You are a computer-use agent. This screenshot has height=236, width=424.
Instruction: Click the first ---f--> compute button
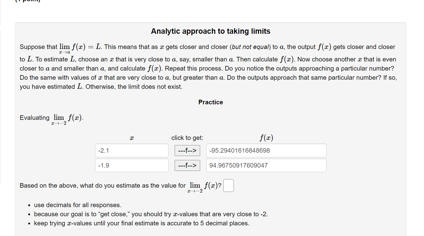pyautogui.click(x=187, y=150)
